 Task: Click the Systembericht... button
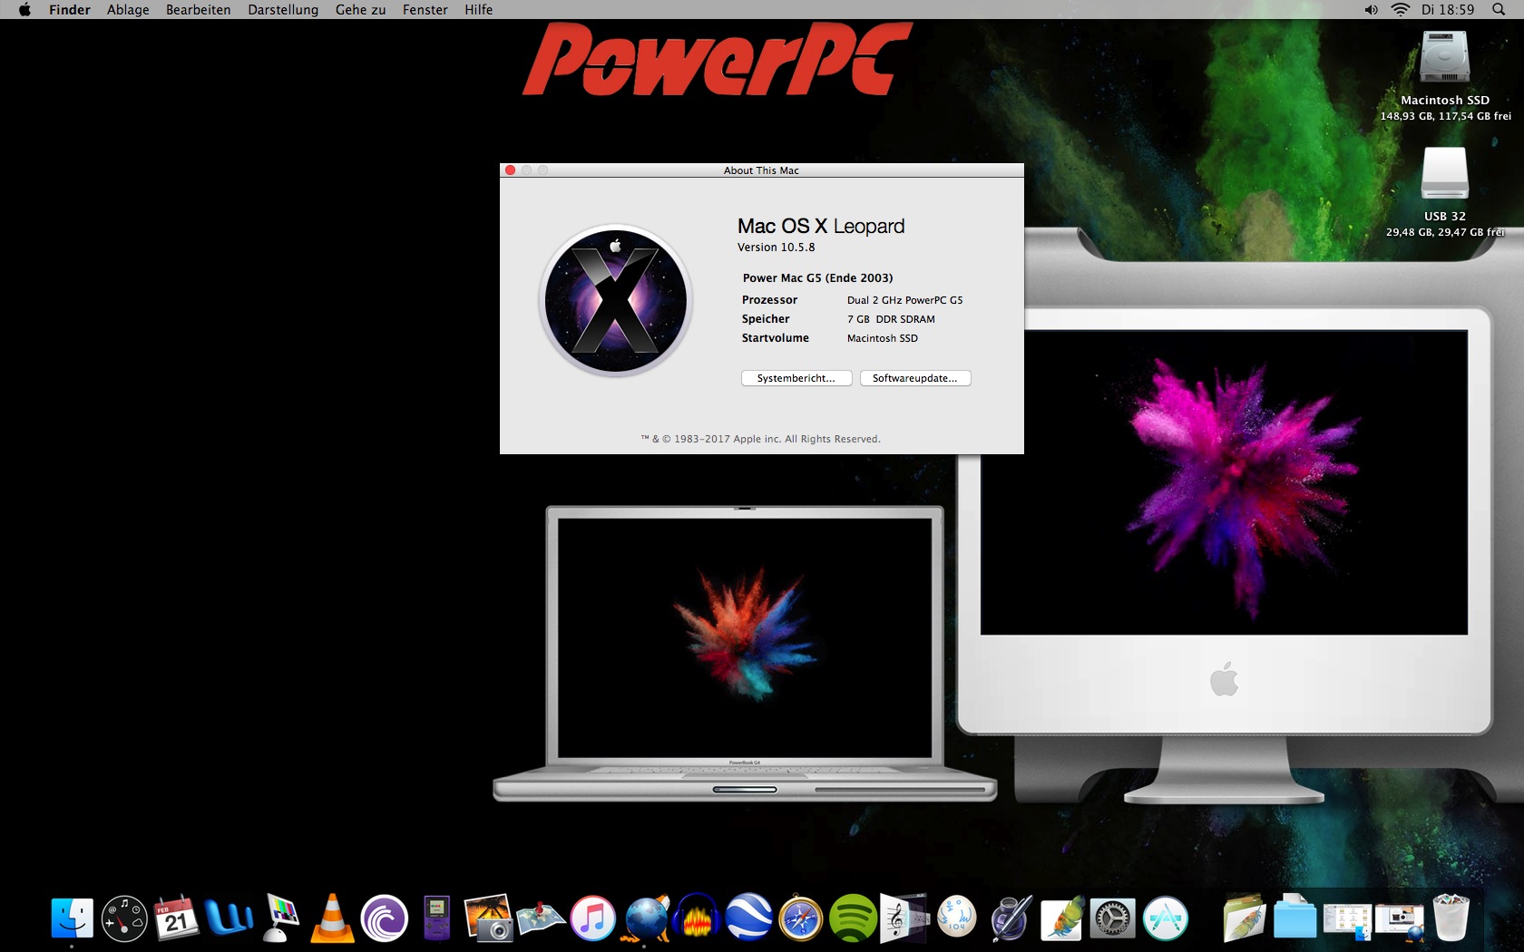[796, 378]
